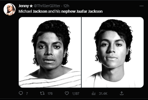The image size is (148, 100).
Task: Click the reply speech bubble icon
Action: point(21,93)
